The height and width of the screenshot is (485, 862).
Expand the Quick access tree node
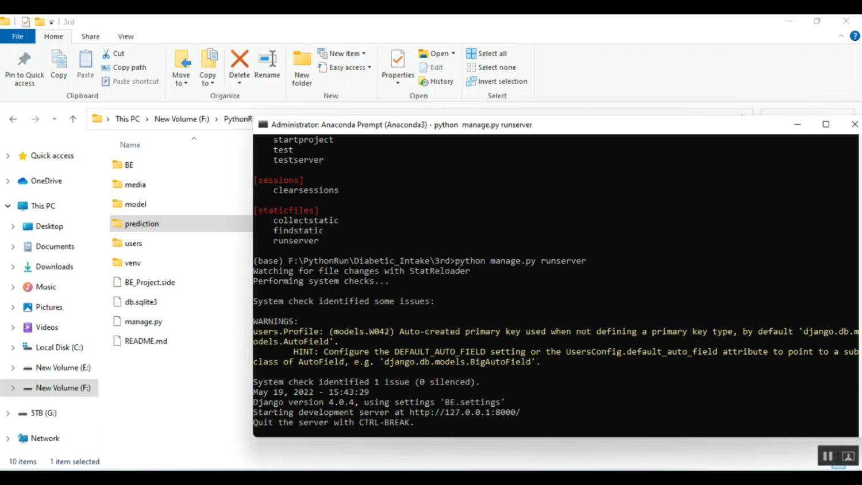(8, 156)
